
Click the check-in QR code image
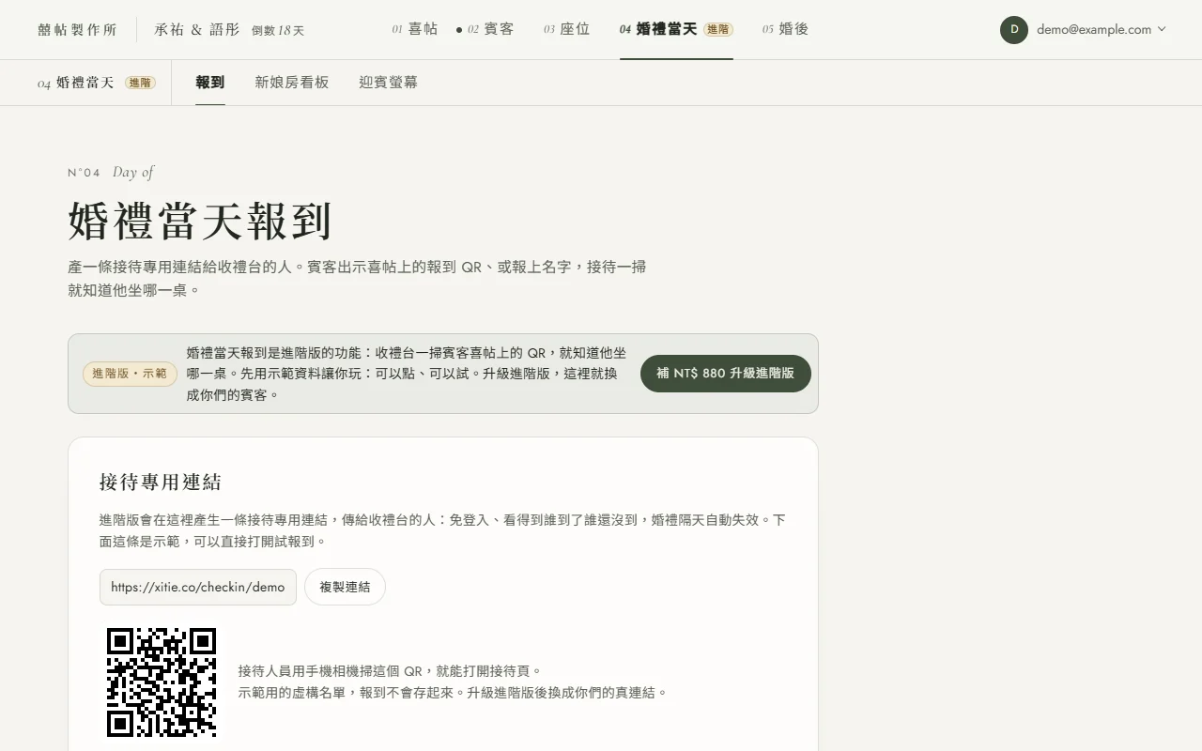162,682
